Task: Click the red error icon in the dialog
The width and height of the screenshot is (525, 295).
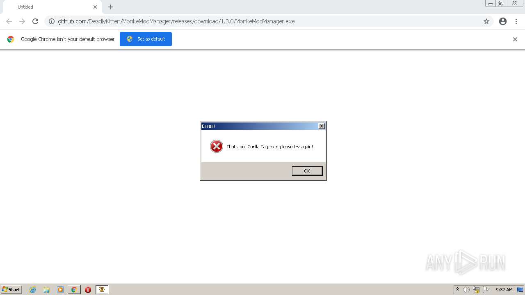Action: pyautogui.click(x=217, y=146)
